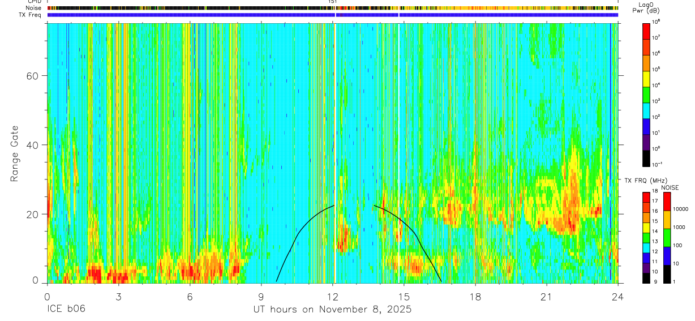This screenshot has height=321, width=695.
Task: Click the y-axis tick label '40'
Action: [x=33, y=145]
